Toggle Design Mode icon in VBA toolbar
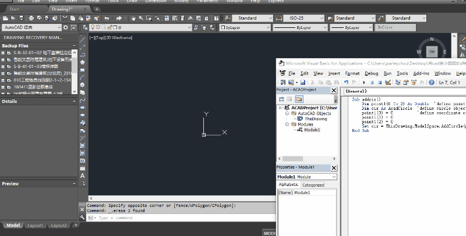Viewport: 466px width, 236px height. click(388, 83)
